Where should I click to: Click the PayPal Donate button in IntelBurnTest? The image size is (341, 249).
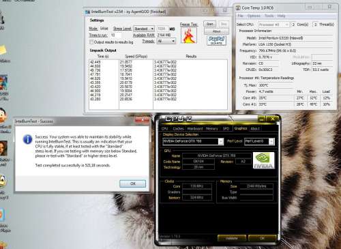click(x=216, y=40)
